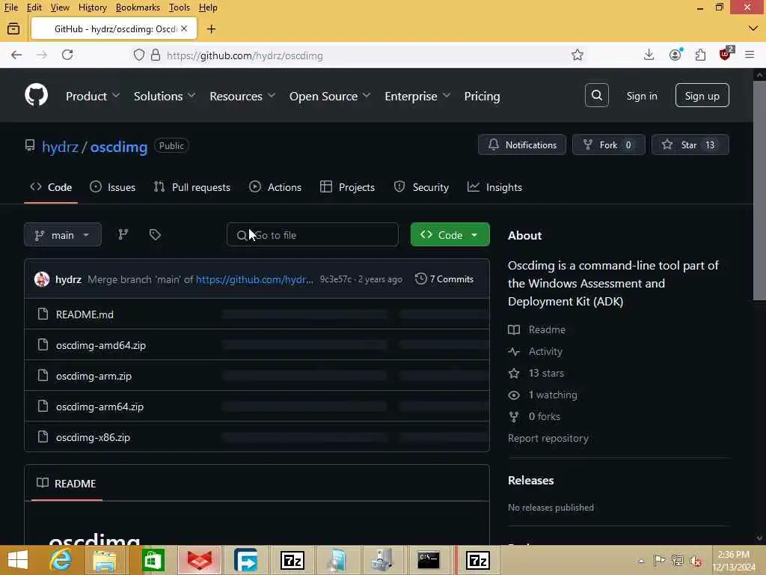Click the Sign up button
This screenshot has width=766, height=575.
point(702,95)
